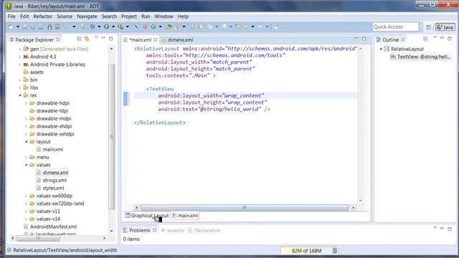The width and height of the screenshot is (459, 258).
Task: Close the *main.xml editor tab
Action: (156, 39)
